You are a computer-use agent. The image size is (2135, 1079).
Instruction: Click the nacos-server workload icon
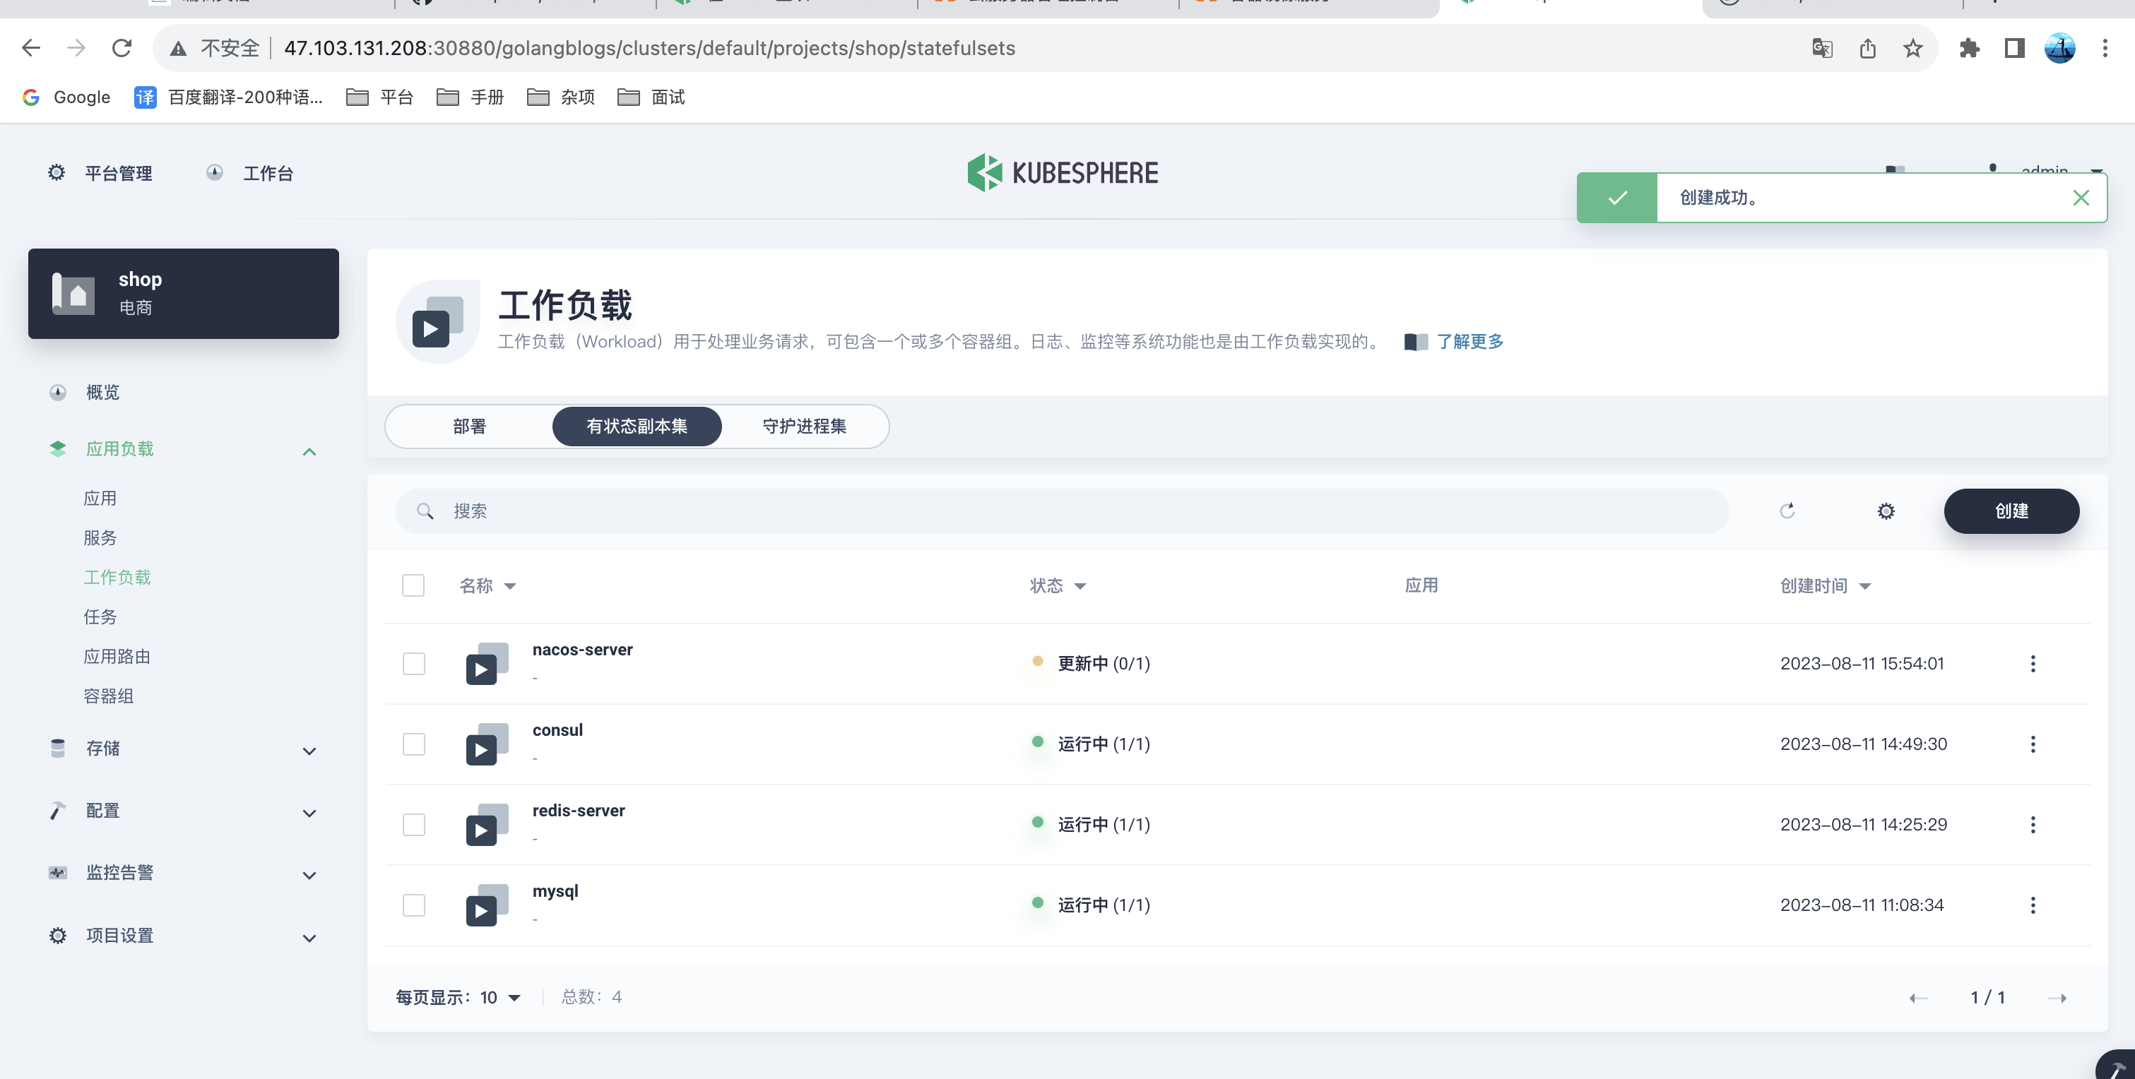(487, 663)
